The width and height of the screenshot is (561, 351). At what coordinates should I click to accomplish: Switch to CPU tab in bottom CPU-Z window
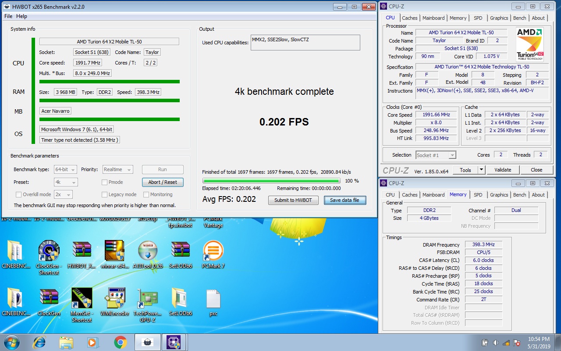tap(390, 195)
